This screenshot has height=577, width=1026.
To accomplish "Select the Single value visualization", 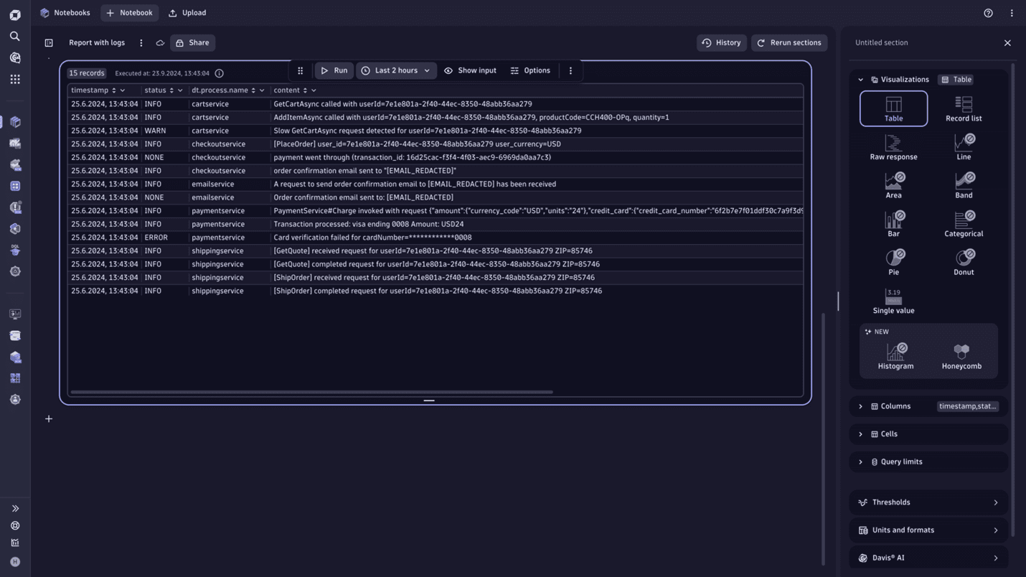I will [893, 301].
